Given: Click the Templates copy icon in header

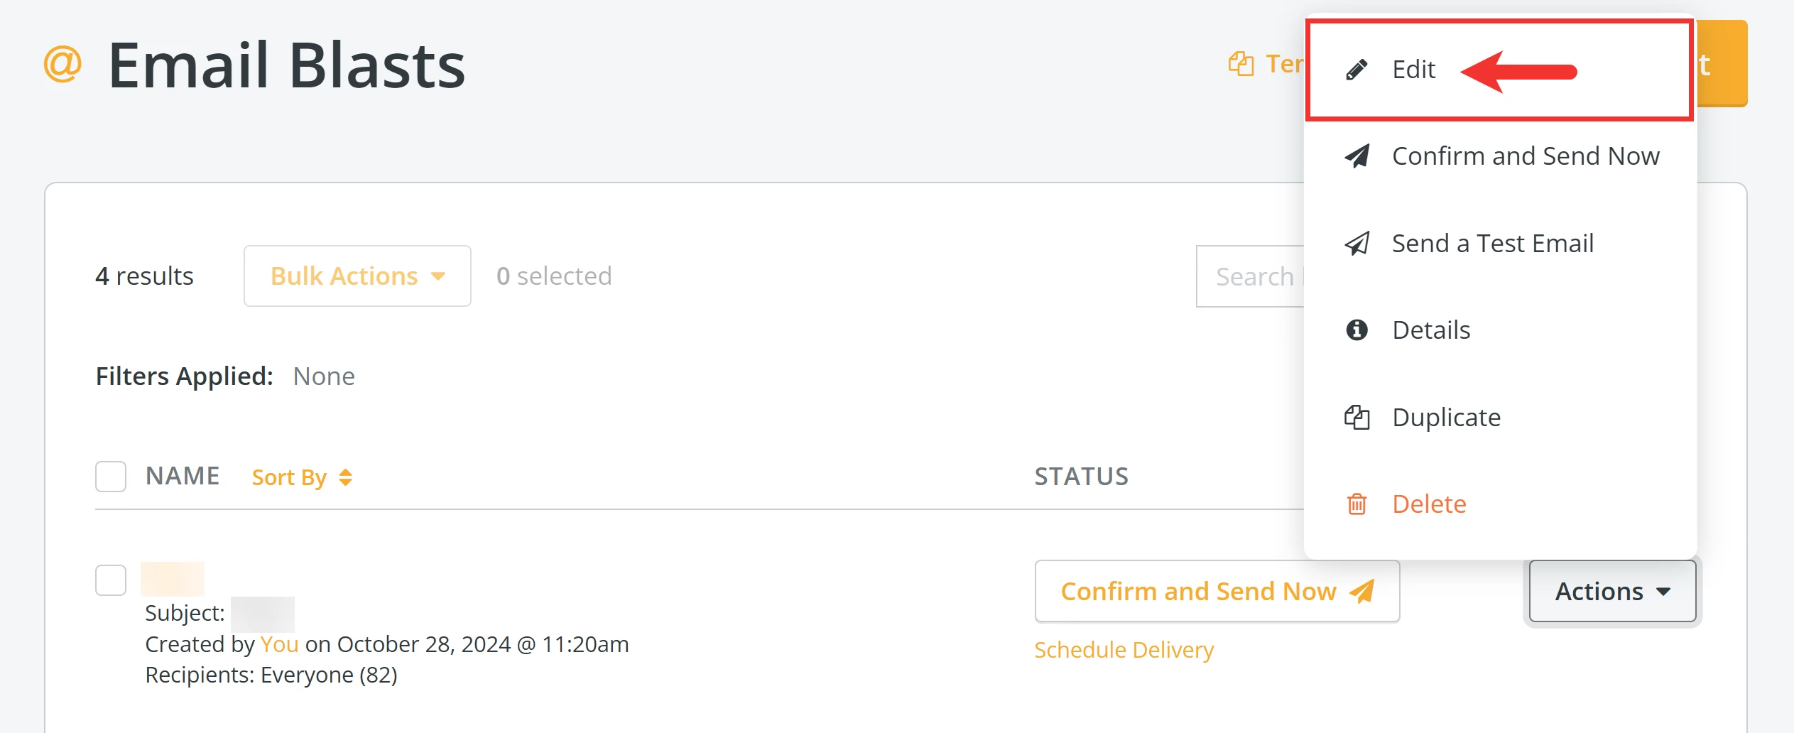Looking at the screenshot, I should coord(1241,64).
